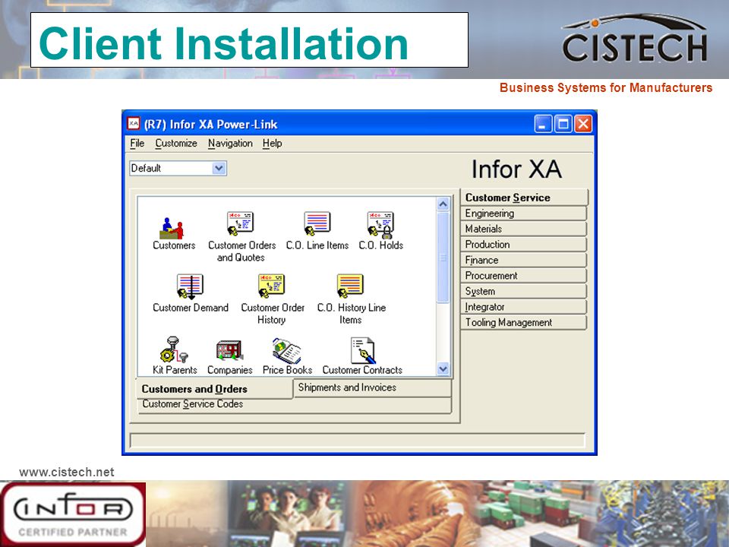Select the Production section
The width and height of the screenshot is (729, 547).
click(523, 244)
